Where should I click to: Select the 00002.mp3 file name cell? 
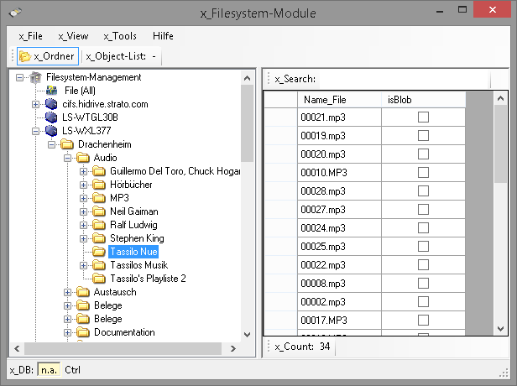339,301
